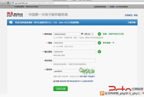Open the 反馈意见 link
144x97 pixels.
click(129, 15)
